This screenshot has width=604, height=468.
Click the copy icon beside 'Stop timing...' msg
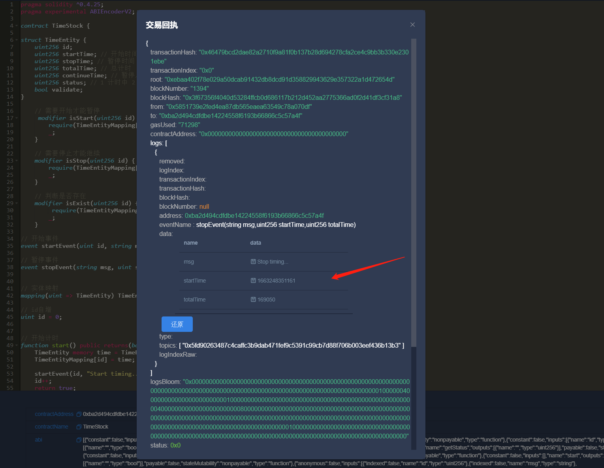point(253,262)
